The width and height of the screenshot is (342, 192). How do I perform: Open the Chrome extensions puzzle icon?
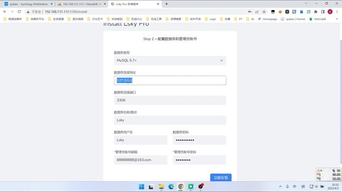tap(316, 12)
